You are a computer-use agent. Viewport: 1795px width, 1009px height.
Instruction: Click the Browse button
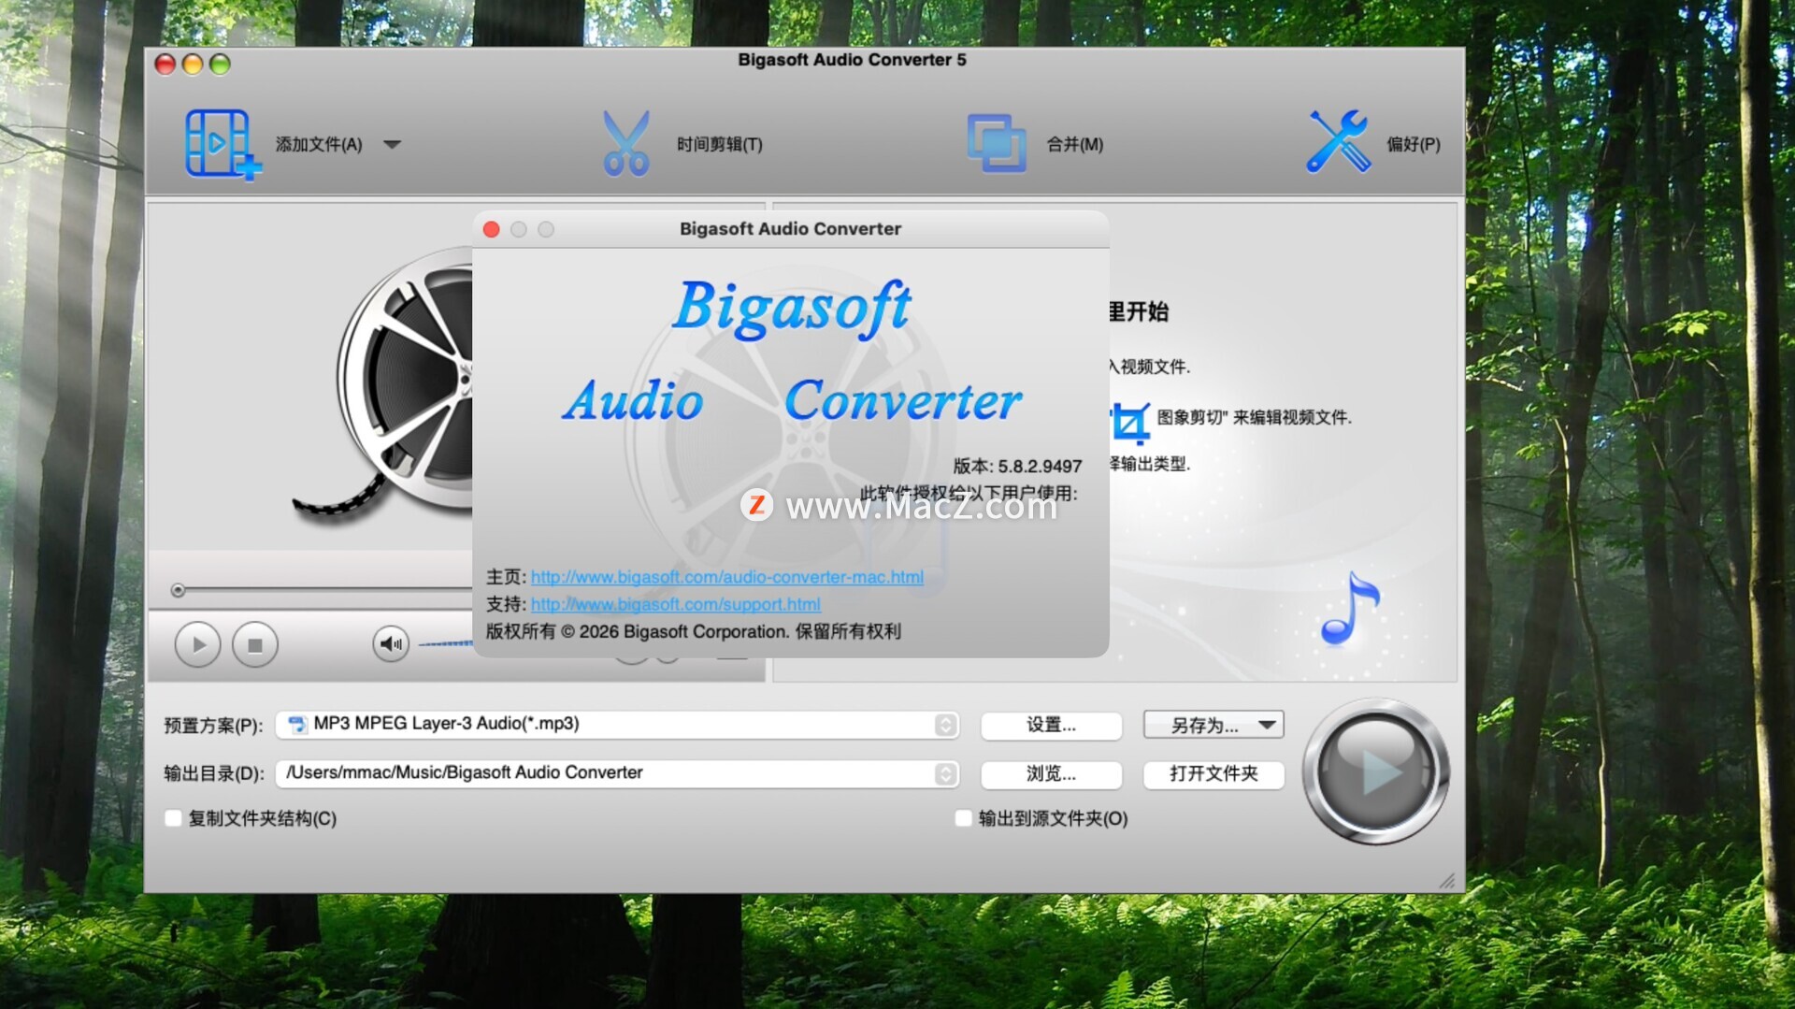click(x=1051, y=773)
